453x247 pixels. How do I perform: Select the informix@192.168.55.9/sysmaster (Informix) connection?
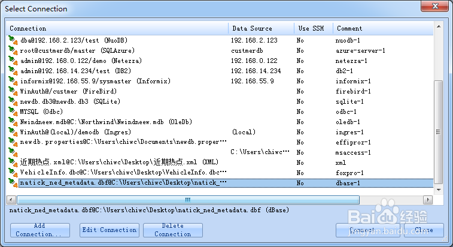tap(95, 81)
